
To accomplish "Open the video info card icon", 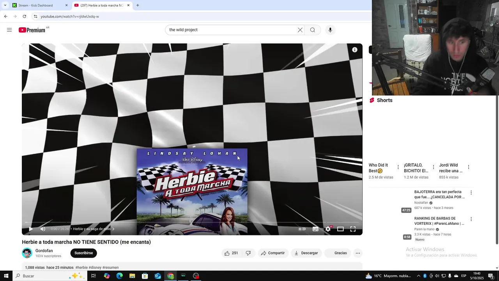I will [355, 50].
